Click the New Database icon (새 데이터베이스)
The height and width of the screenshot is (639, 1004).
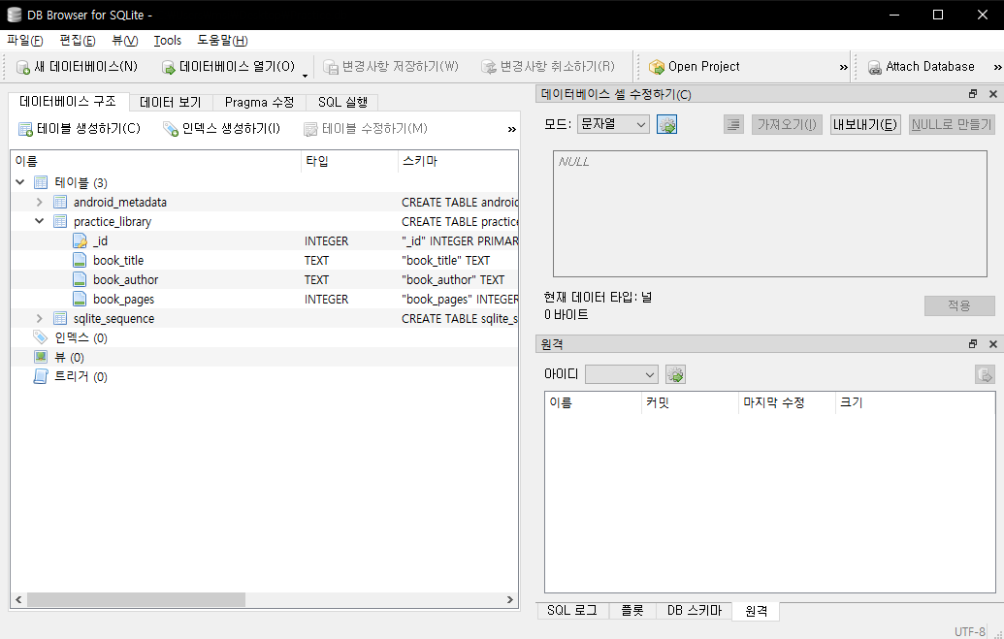[23, 67]
